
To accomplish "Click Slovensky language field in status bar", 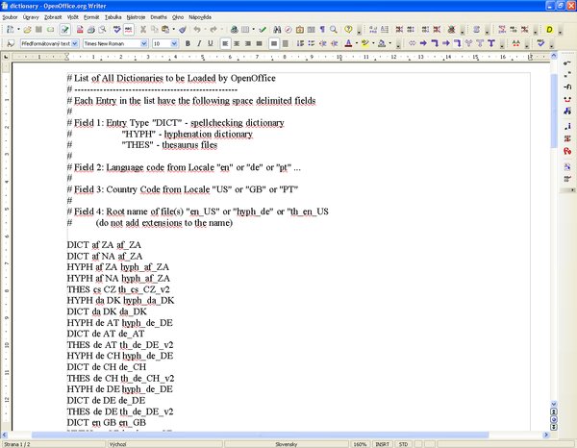I will click(287, 444).
